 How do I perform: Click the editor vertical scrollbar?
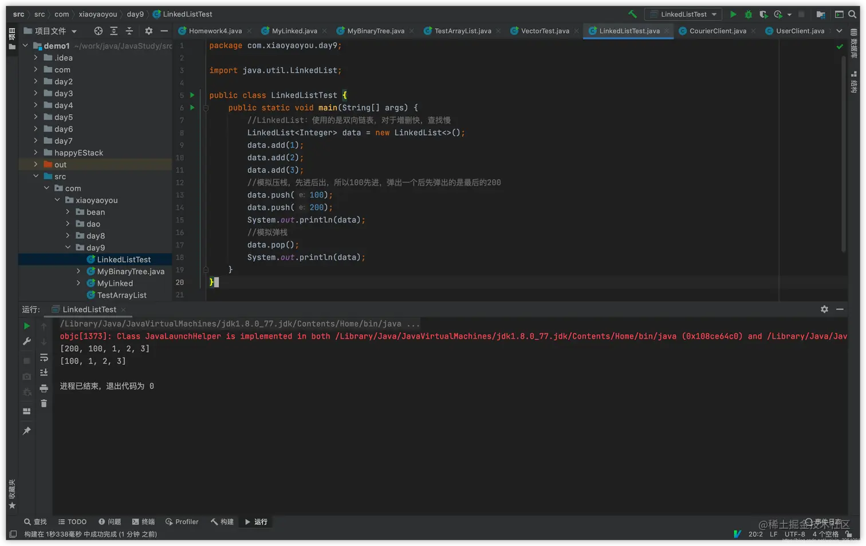844,154
